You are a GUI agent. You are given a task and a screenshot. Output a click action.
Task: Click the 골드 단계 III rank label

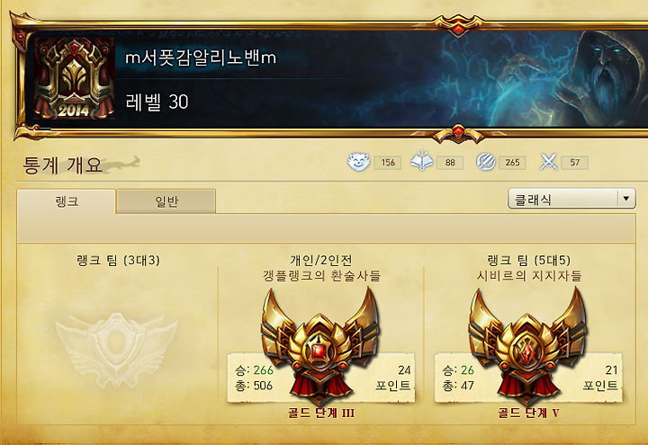(321, 413)
